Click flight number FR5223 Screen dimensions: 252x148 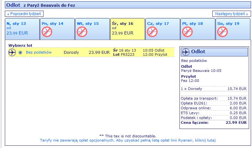(x=127, y=54)
